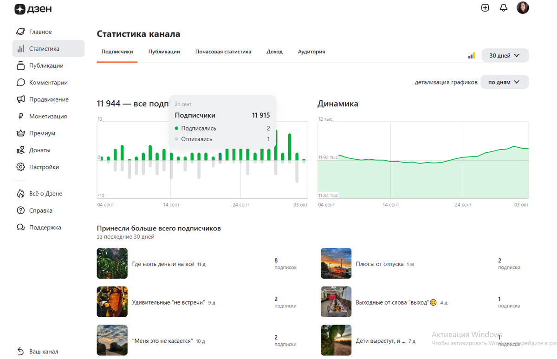Open article Плюсы от отпуска
The height and width of the screenshot is (359, 557).
coord(380,264)
